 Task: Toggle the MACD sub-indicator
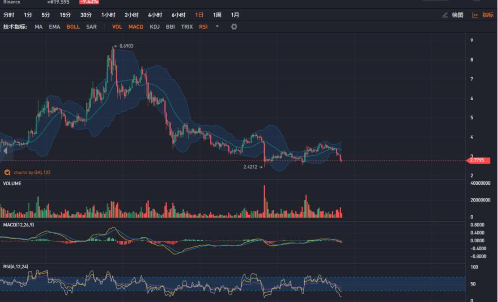[136, 27]
